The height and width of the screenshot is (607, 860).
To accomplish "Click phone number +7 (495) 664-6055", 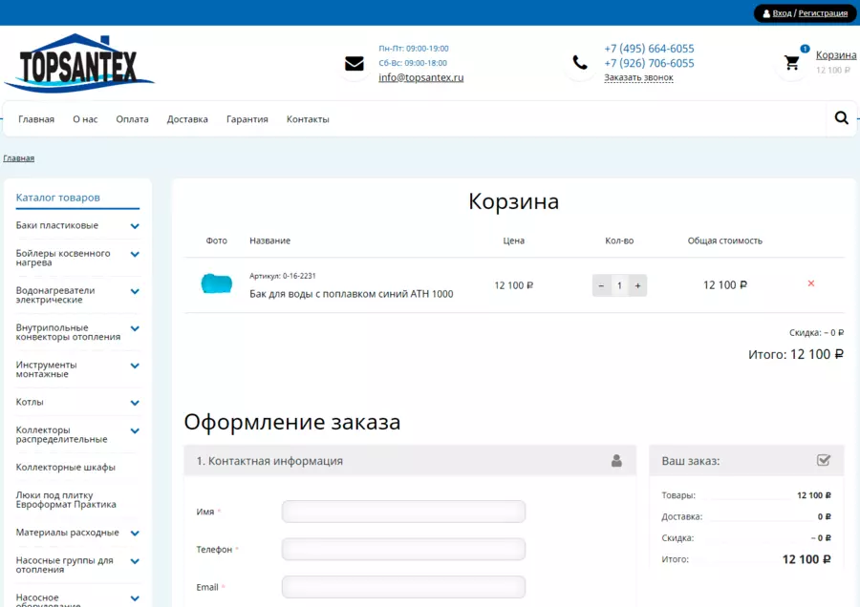I will [649, 49].
